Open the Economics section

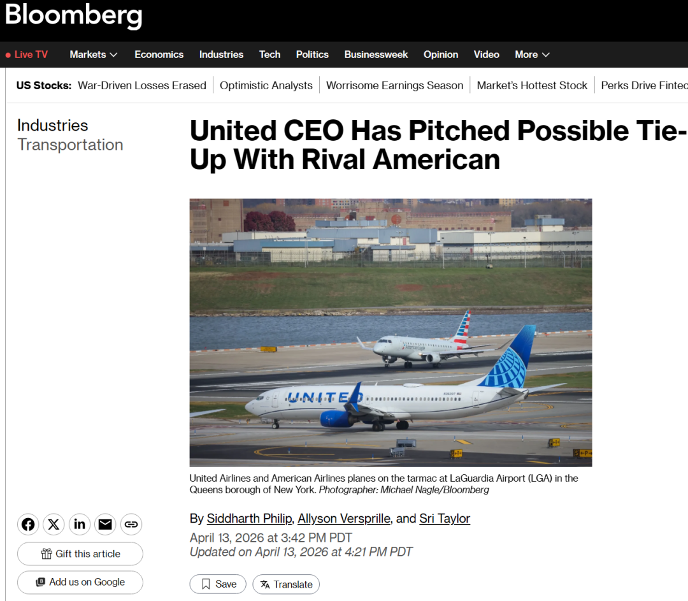pos(159,55)
